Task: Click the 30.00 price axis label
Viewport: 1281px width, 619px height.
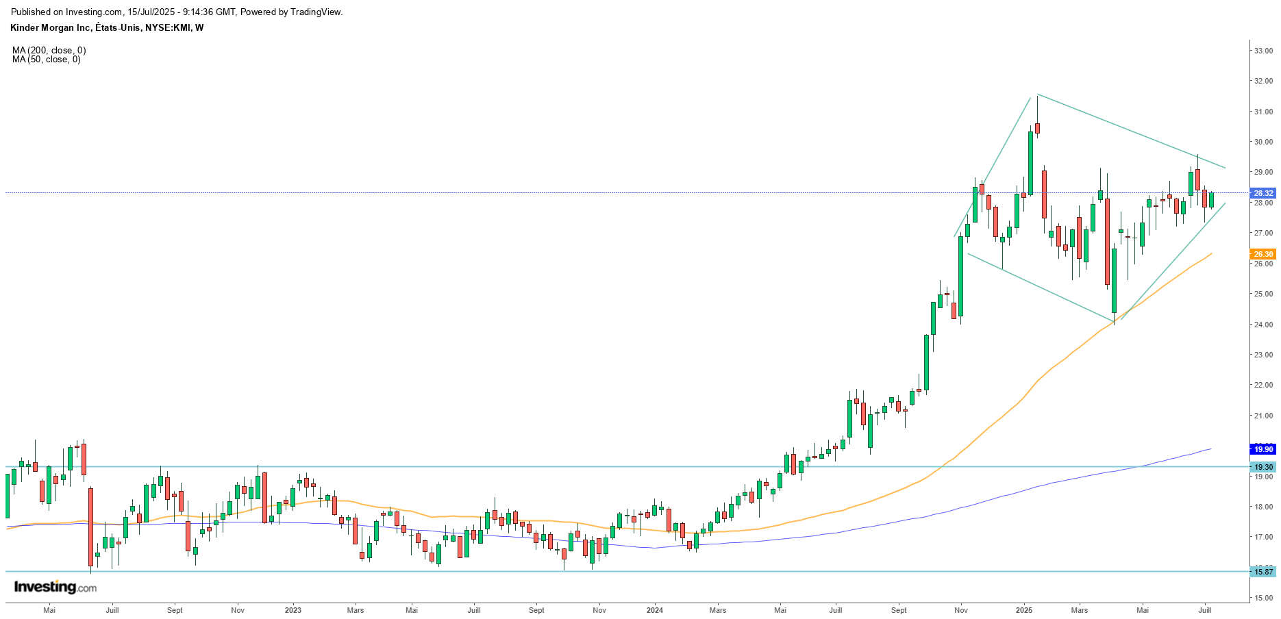Action: pyautogui.click(x=1263, y=142)
